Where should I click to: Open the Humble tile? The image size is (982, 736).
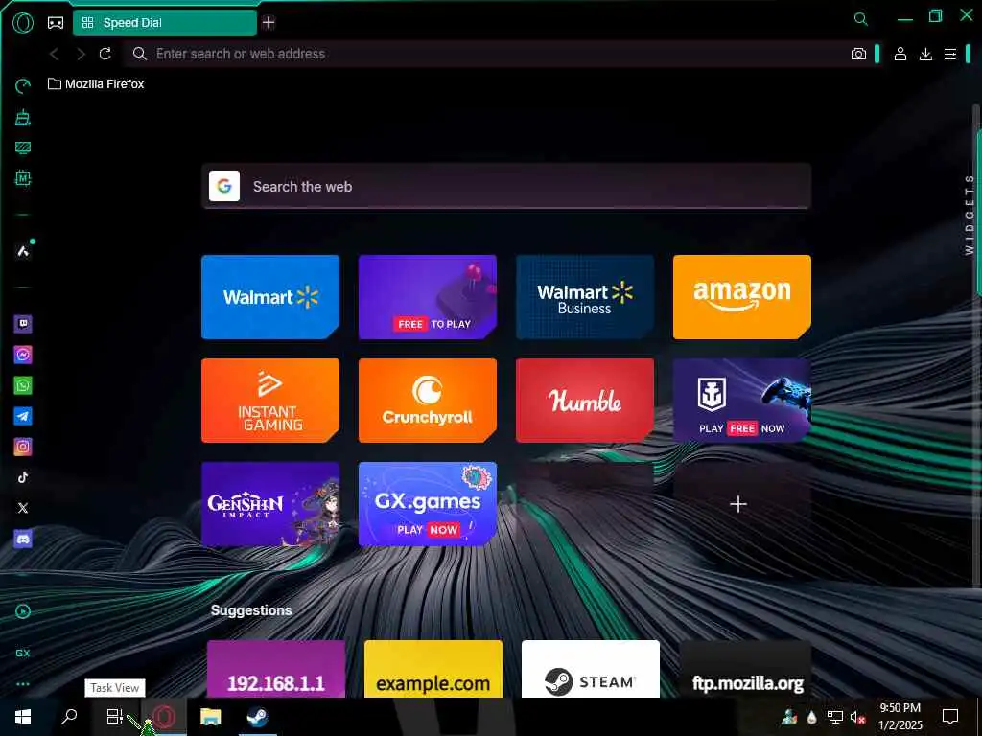click(x=585, y=401)
